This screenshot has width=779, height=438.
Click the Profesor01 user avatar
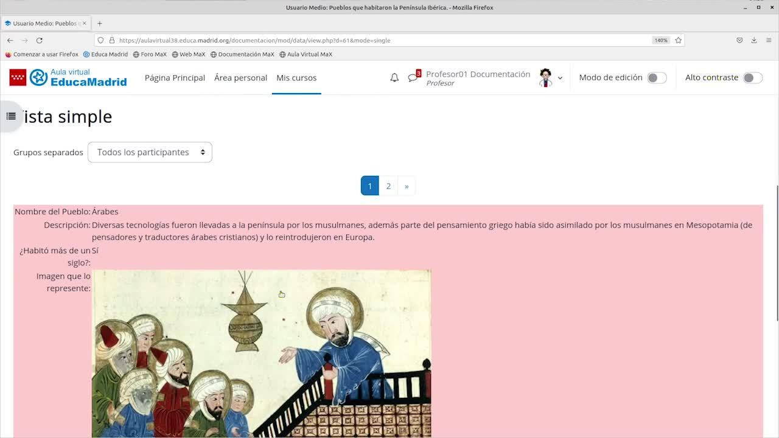coord(545,78)
